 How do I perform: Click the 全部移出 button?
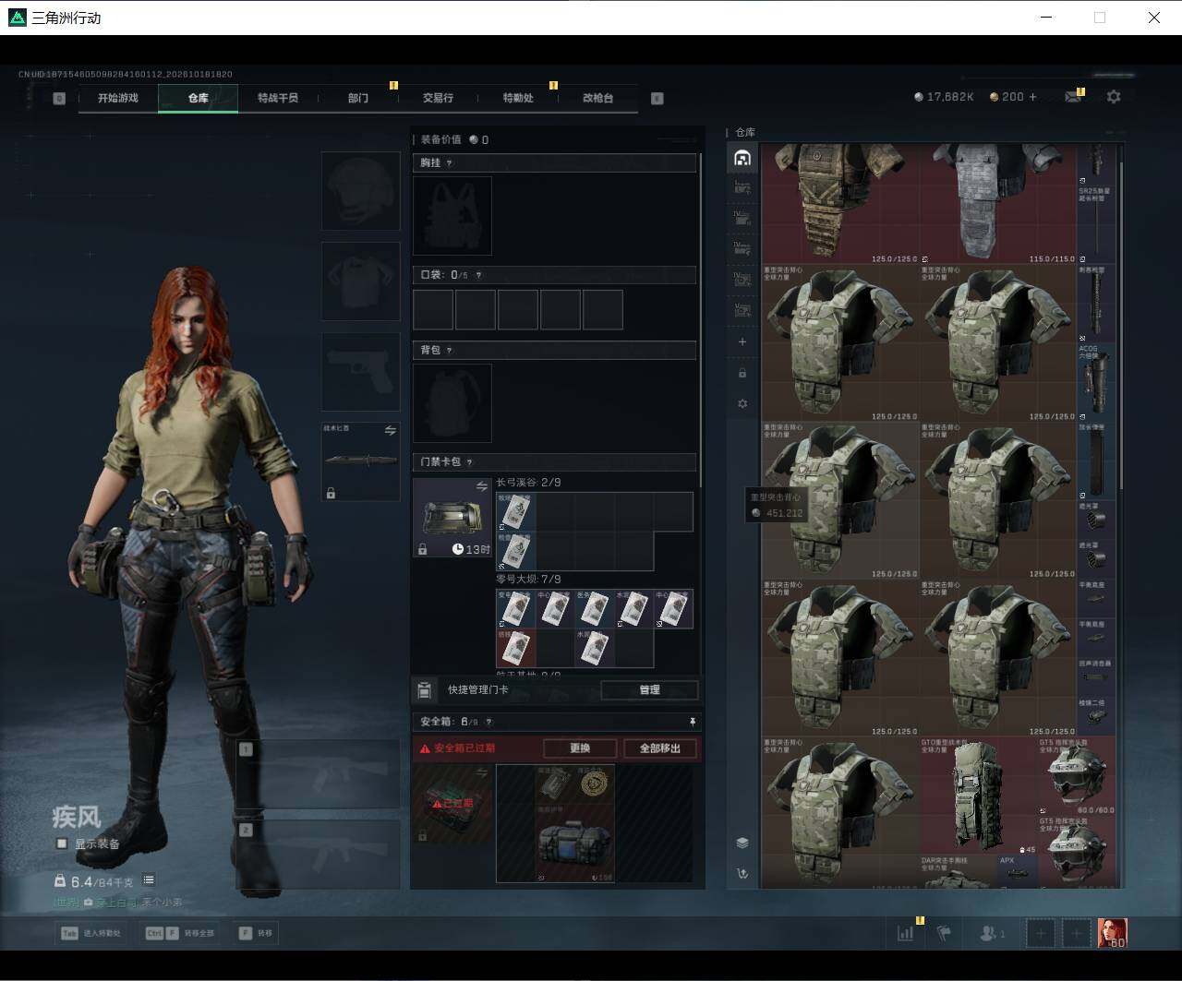659,748
